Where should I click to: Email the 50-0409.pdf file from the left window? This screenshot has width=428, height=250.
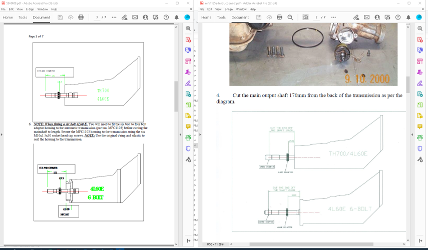tap(135, 17)
